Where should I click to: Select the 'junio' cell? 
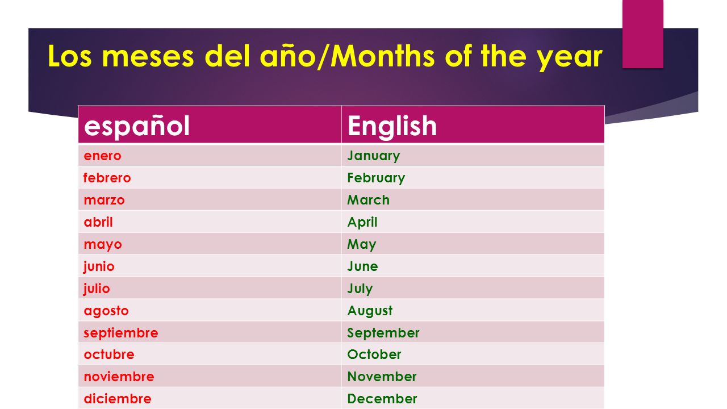(x=210, y=266)
